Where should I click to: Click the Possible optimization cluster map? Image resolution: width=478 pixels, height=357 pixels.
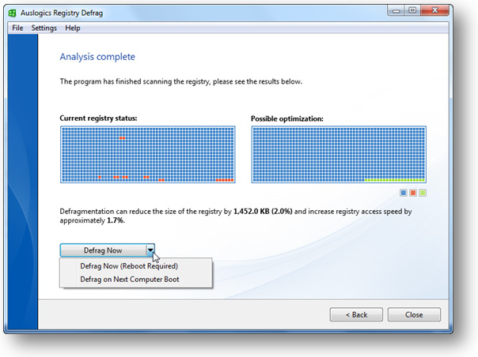tap(339, 154)
